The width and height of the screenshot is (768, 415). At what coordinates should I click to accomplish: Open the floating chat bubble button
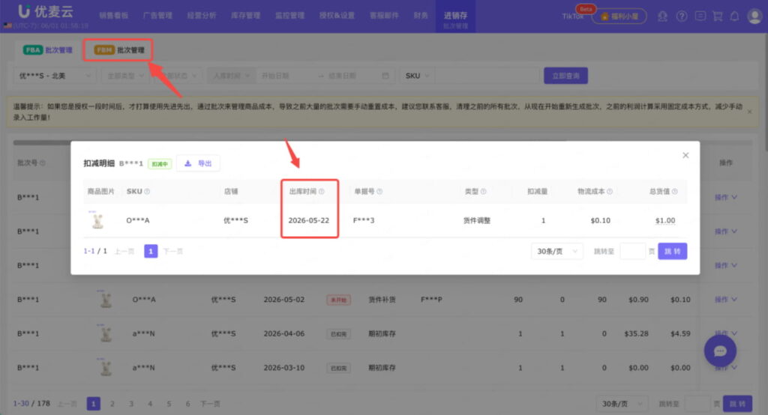[719, 351]
